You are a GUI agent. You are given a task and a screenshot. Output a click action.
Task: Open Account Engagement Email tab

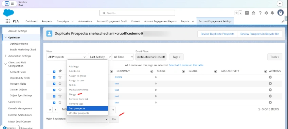pos(112,21)
